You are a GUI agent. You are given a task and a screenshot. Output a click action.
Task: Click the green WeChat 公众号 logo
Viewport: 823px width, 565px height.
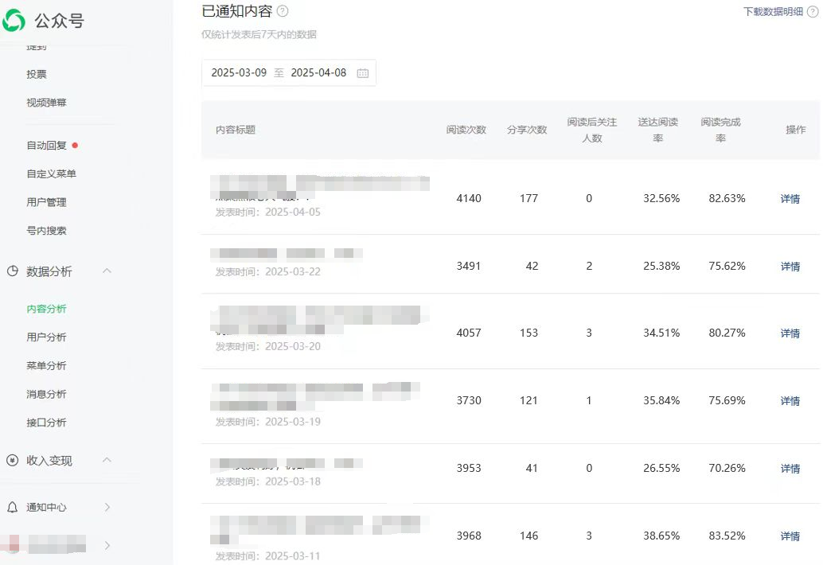(14, 21)
